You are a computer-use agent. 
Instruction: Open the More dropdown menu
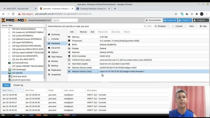(x=193, y=26)
